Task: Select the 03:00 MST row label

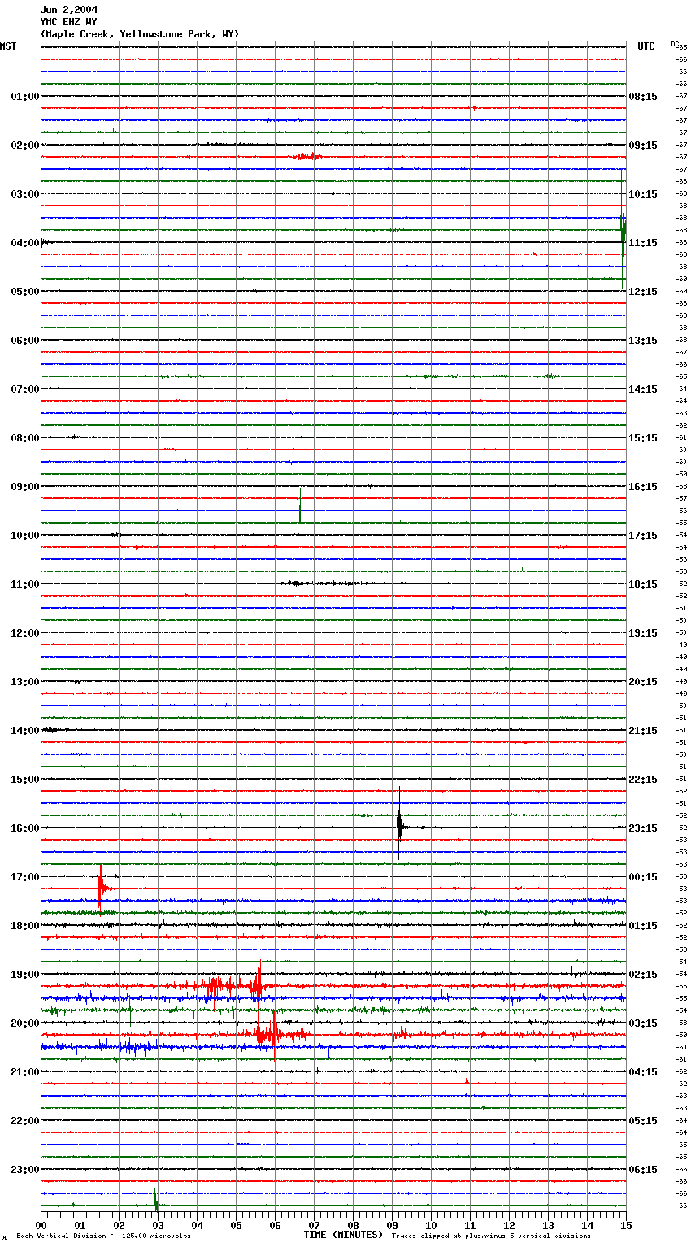Action: tap(25, 194)
